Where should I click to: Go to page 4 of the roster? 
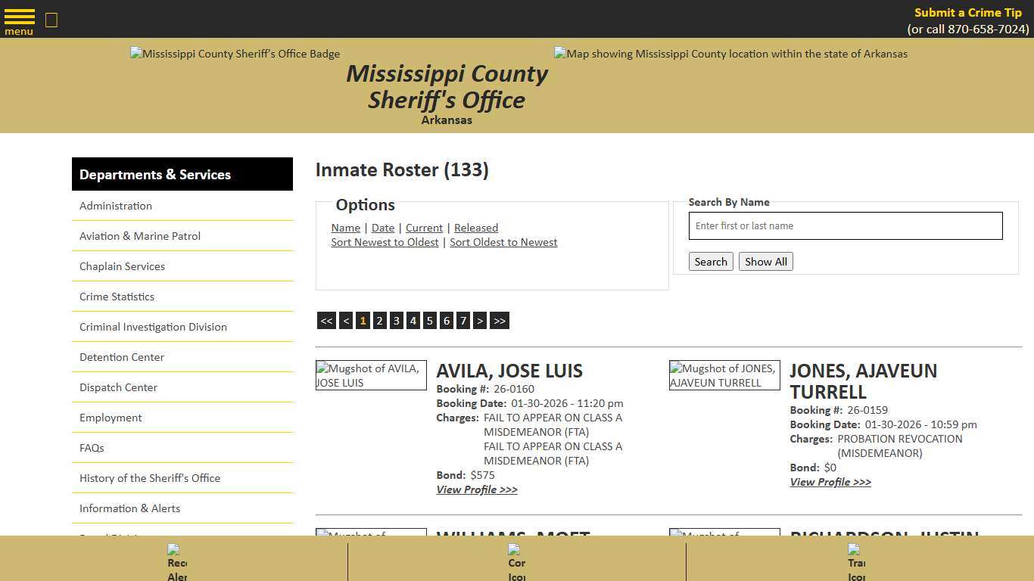click(x=413, y=320)
